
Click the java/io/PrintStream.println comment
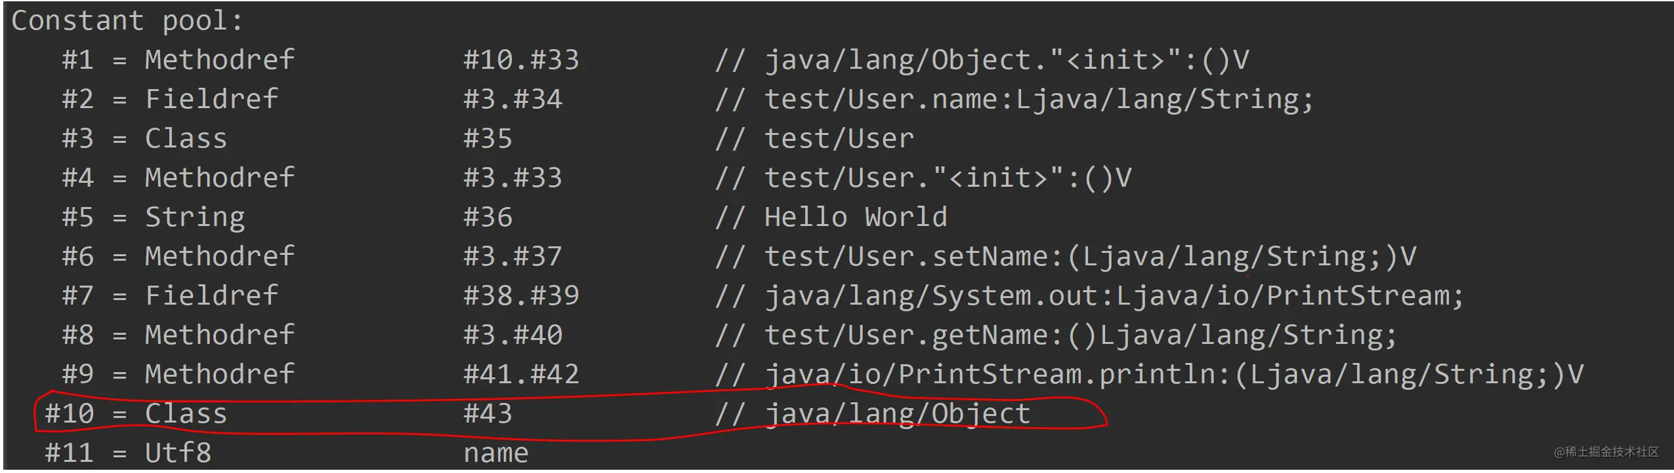(1149, 375)
